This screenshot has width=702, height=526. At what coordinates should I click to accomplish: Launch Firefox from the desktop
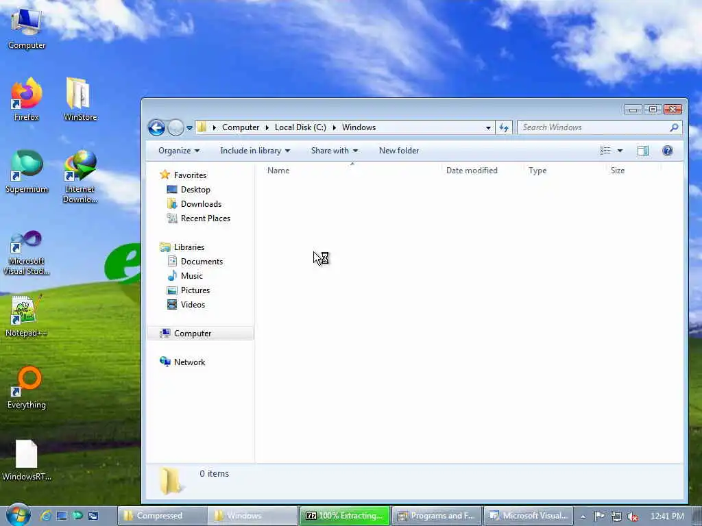tap(27, 99)
